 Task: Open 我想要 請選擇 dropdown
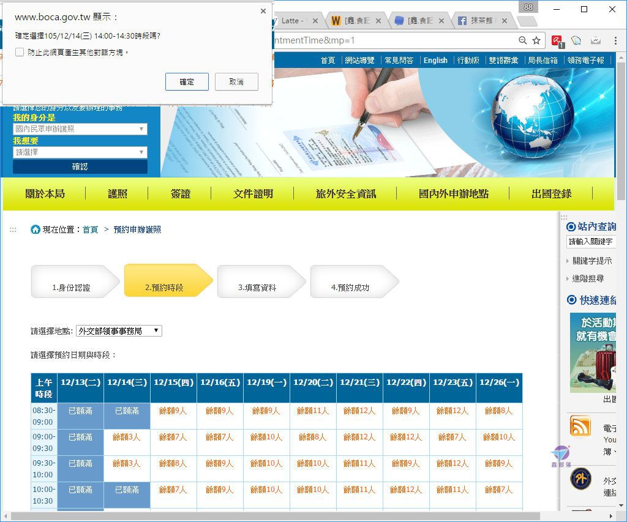(80, 152)
